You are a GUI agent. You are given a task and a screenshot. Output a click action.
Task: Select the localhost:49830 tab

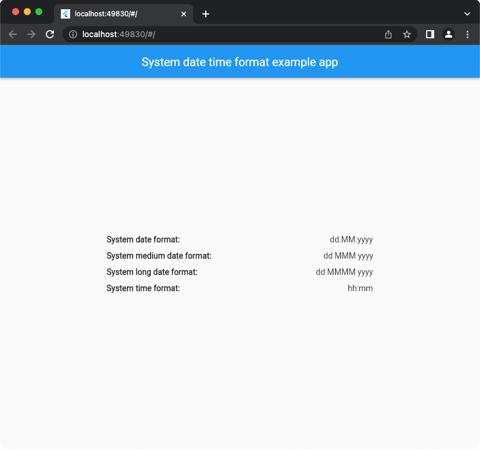(x=116, y=14)
